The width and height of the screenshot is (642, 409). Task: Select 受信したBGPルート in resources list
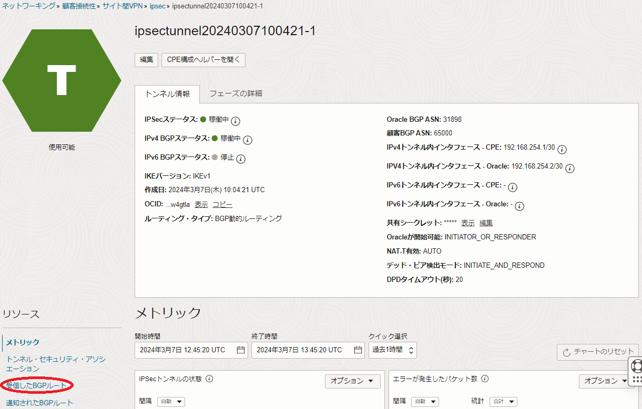(x=36, y=386)
